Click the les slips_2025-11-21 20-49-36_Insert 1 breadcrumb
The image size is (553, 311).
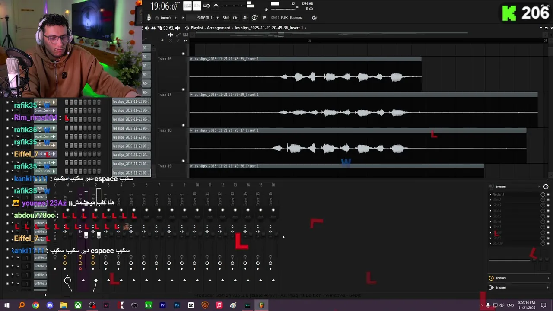pyautogui.click(x=269, y=28)
